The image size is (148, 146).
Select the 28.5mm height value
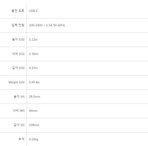pos(34,97)
